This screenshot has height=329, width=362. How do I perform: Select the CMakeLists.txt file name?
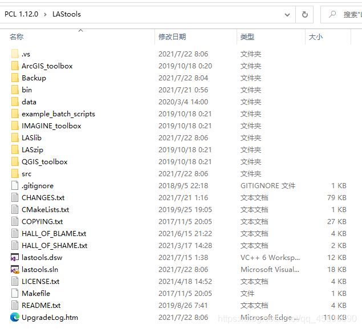[x=45, y=210]
